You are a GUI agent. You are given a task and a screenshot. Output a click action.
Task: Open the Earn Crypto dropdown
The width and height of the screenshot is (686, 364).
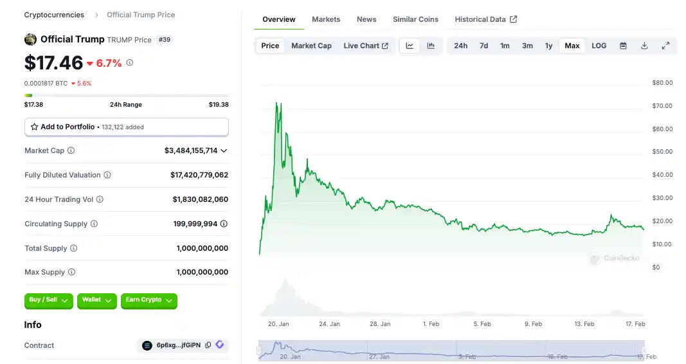(x=149, y=300)
